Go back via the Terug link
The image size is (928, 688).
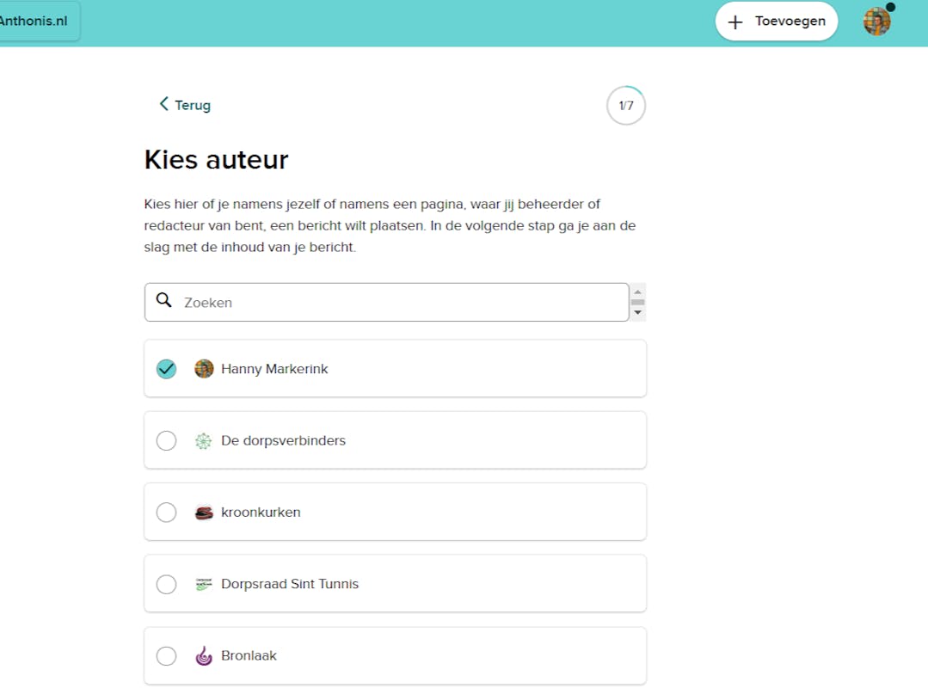pyautogui.click(x=192, y=105)
